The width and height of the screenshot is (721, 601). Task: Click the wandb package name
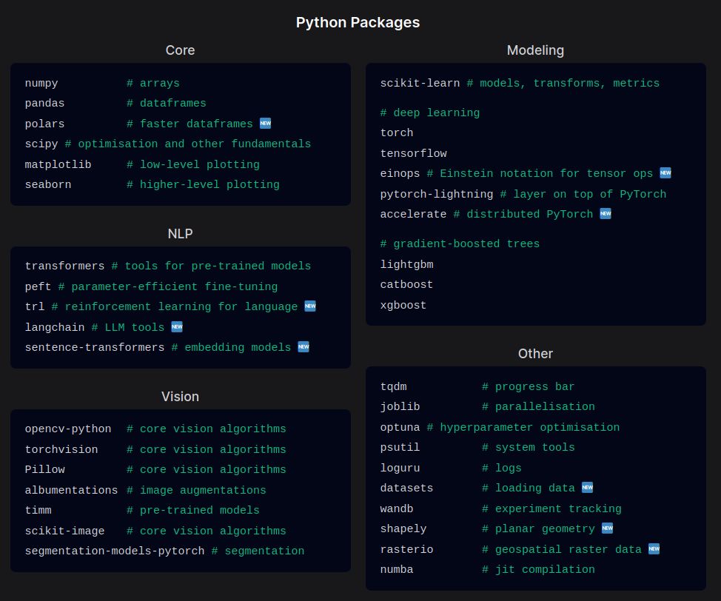[x=397, y=508]
